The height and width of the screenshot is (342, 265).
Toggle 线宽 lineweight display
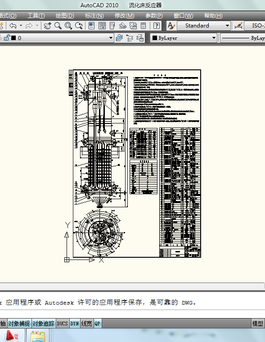(87, 324)
